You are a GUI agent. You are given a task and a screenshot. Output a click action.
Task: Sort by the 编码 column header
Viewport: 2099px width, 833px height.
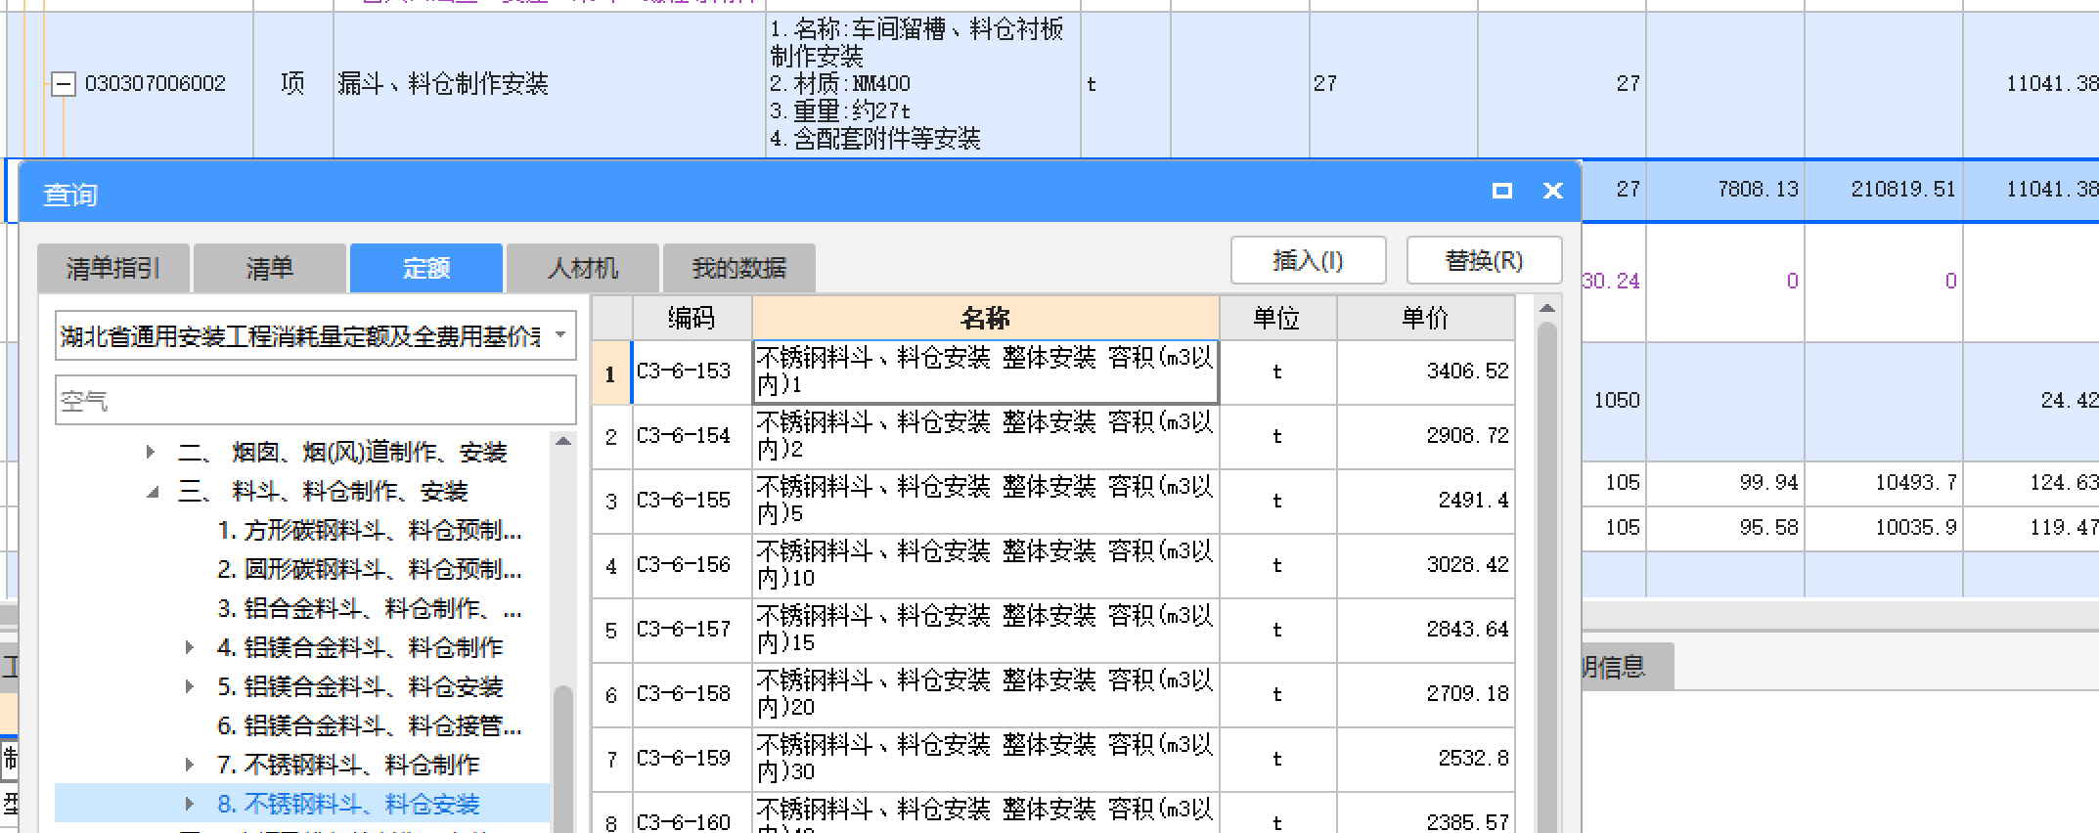[x=692, y=318]
